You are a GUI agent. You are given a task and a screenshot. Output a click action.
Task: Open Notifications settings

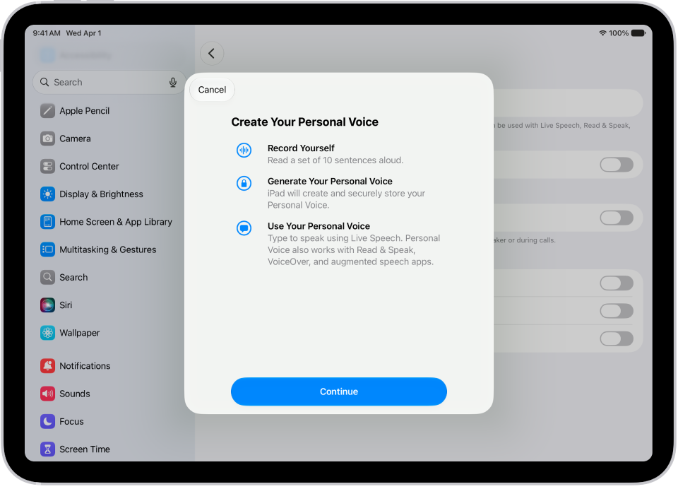tap(108, 366)
